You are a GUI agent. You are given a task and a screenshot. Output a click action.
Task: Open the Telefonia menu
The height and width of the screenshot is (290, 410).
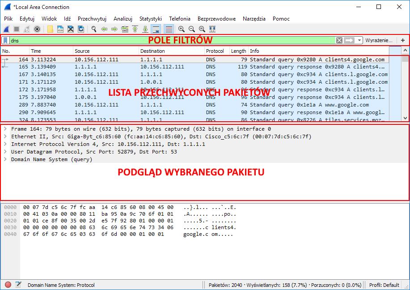click(180, 19)
